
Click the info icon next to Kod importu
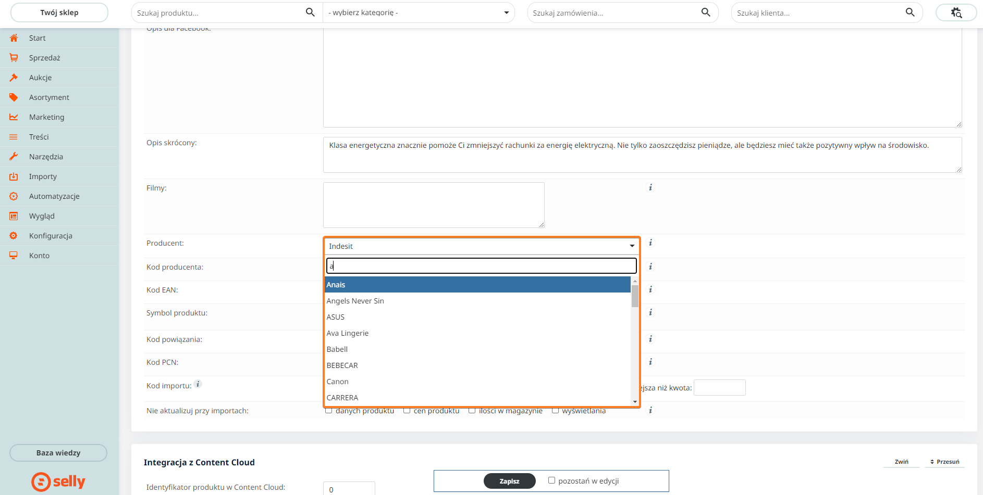pos(198,385)
